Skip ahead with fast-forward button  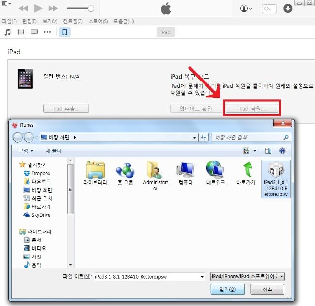53,8
